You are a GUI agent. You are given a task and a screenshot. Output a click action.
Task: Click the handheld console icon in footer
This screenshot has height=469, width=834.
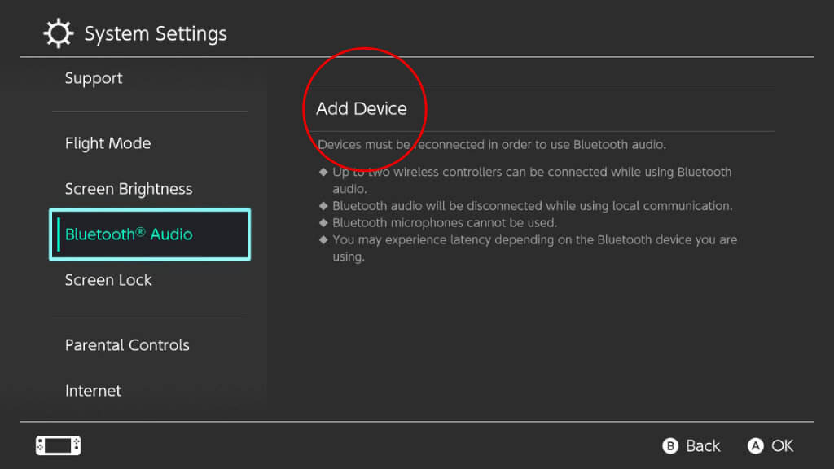(x=58, y=445)
